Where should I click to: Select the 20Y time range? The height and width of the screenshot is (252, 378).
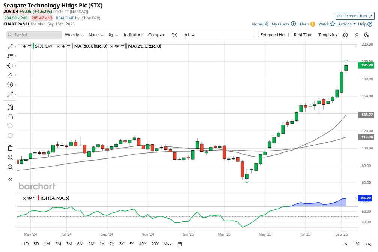tap(155, 244)
